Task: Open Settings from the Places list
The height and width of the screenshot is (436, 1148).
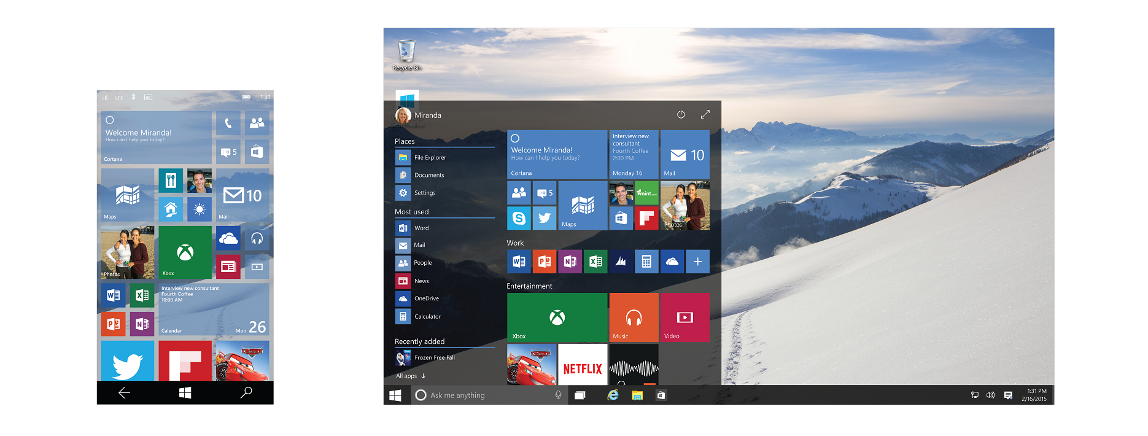Action: point(416,193)
